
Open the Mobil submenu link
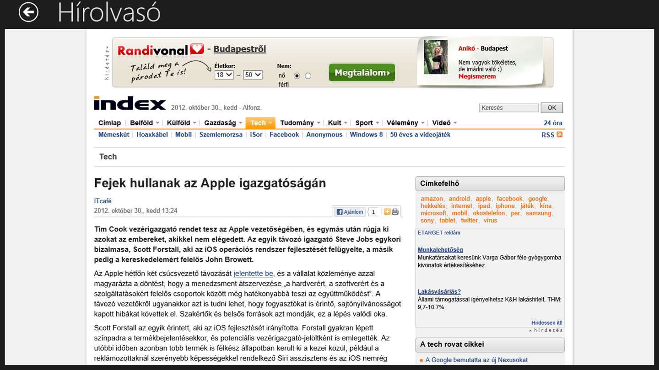[184, 135]
